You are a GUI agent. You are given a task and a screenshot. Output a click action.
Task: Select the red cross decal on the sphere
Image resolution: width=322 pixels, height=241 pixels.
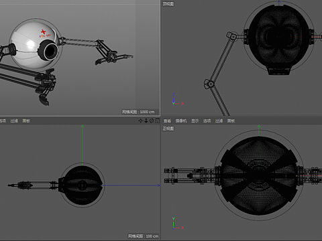click(x=44, y=32)
